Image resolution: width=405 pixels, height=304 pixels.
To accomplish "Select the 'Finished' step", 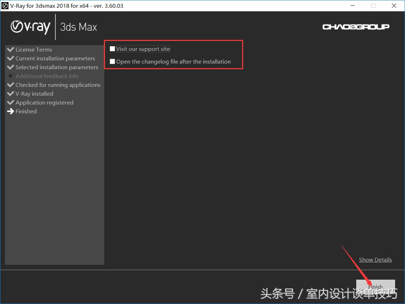I will coord(26,111).
